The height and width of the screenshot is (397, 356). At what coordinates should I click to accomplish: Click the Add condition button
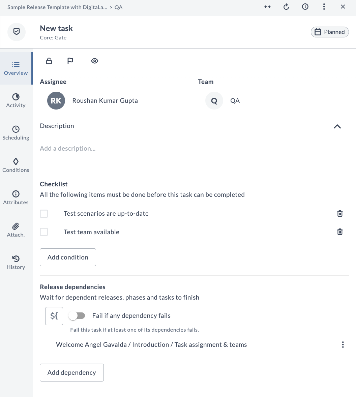[68, 257]
